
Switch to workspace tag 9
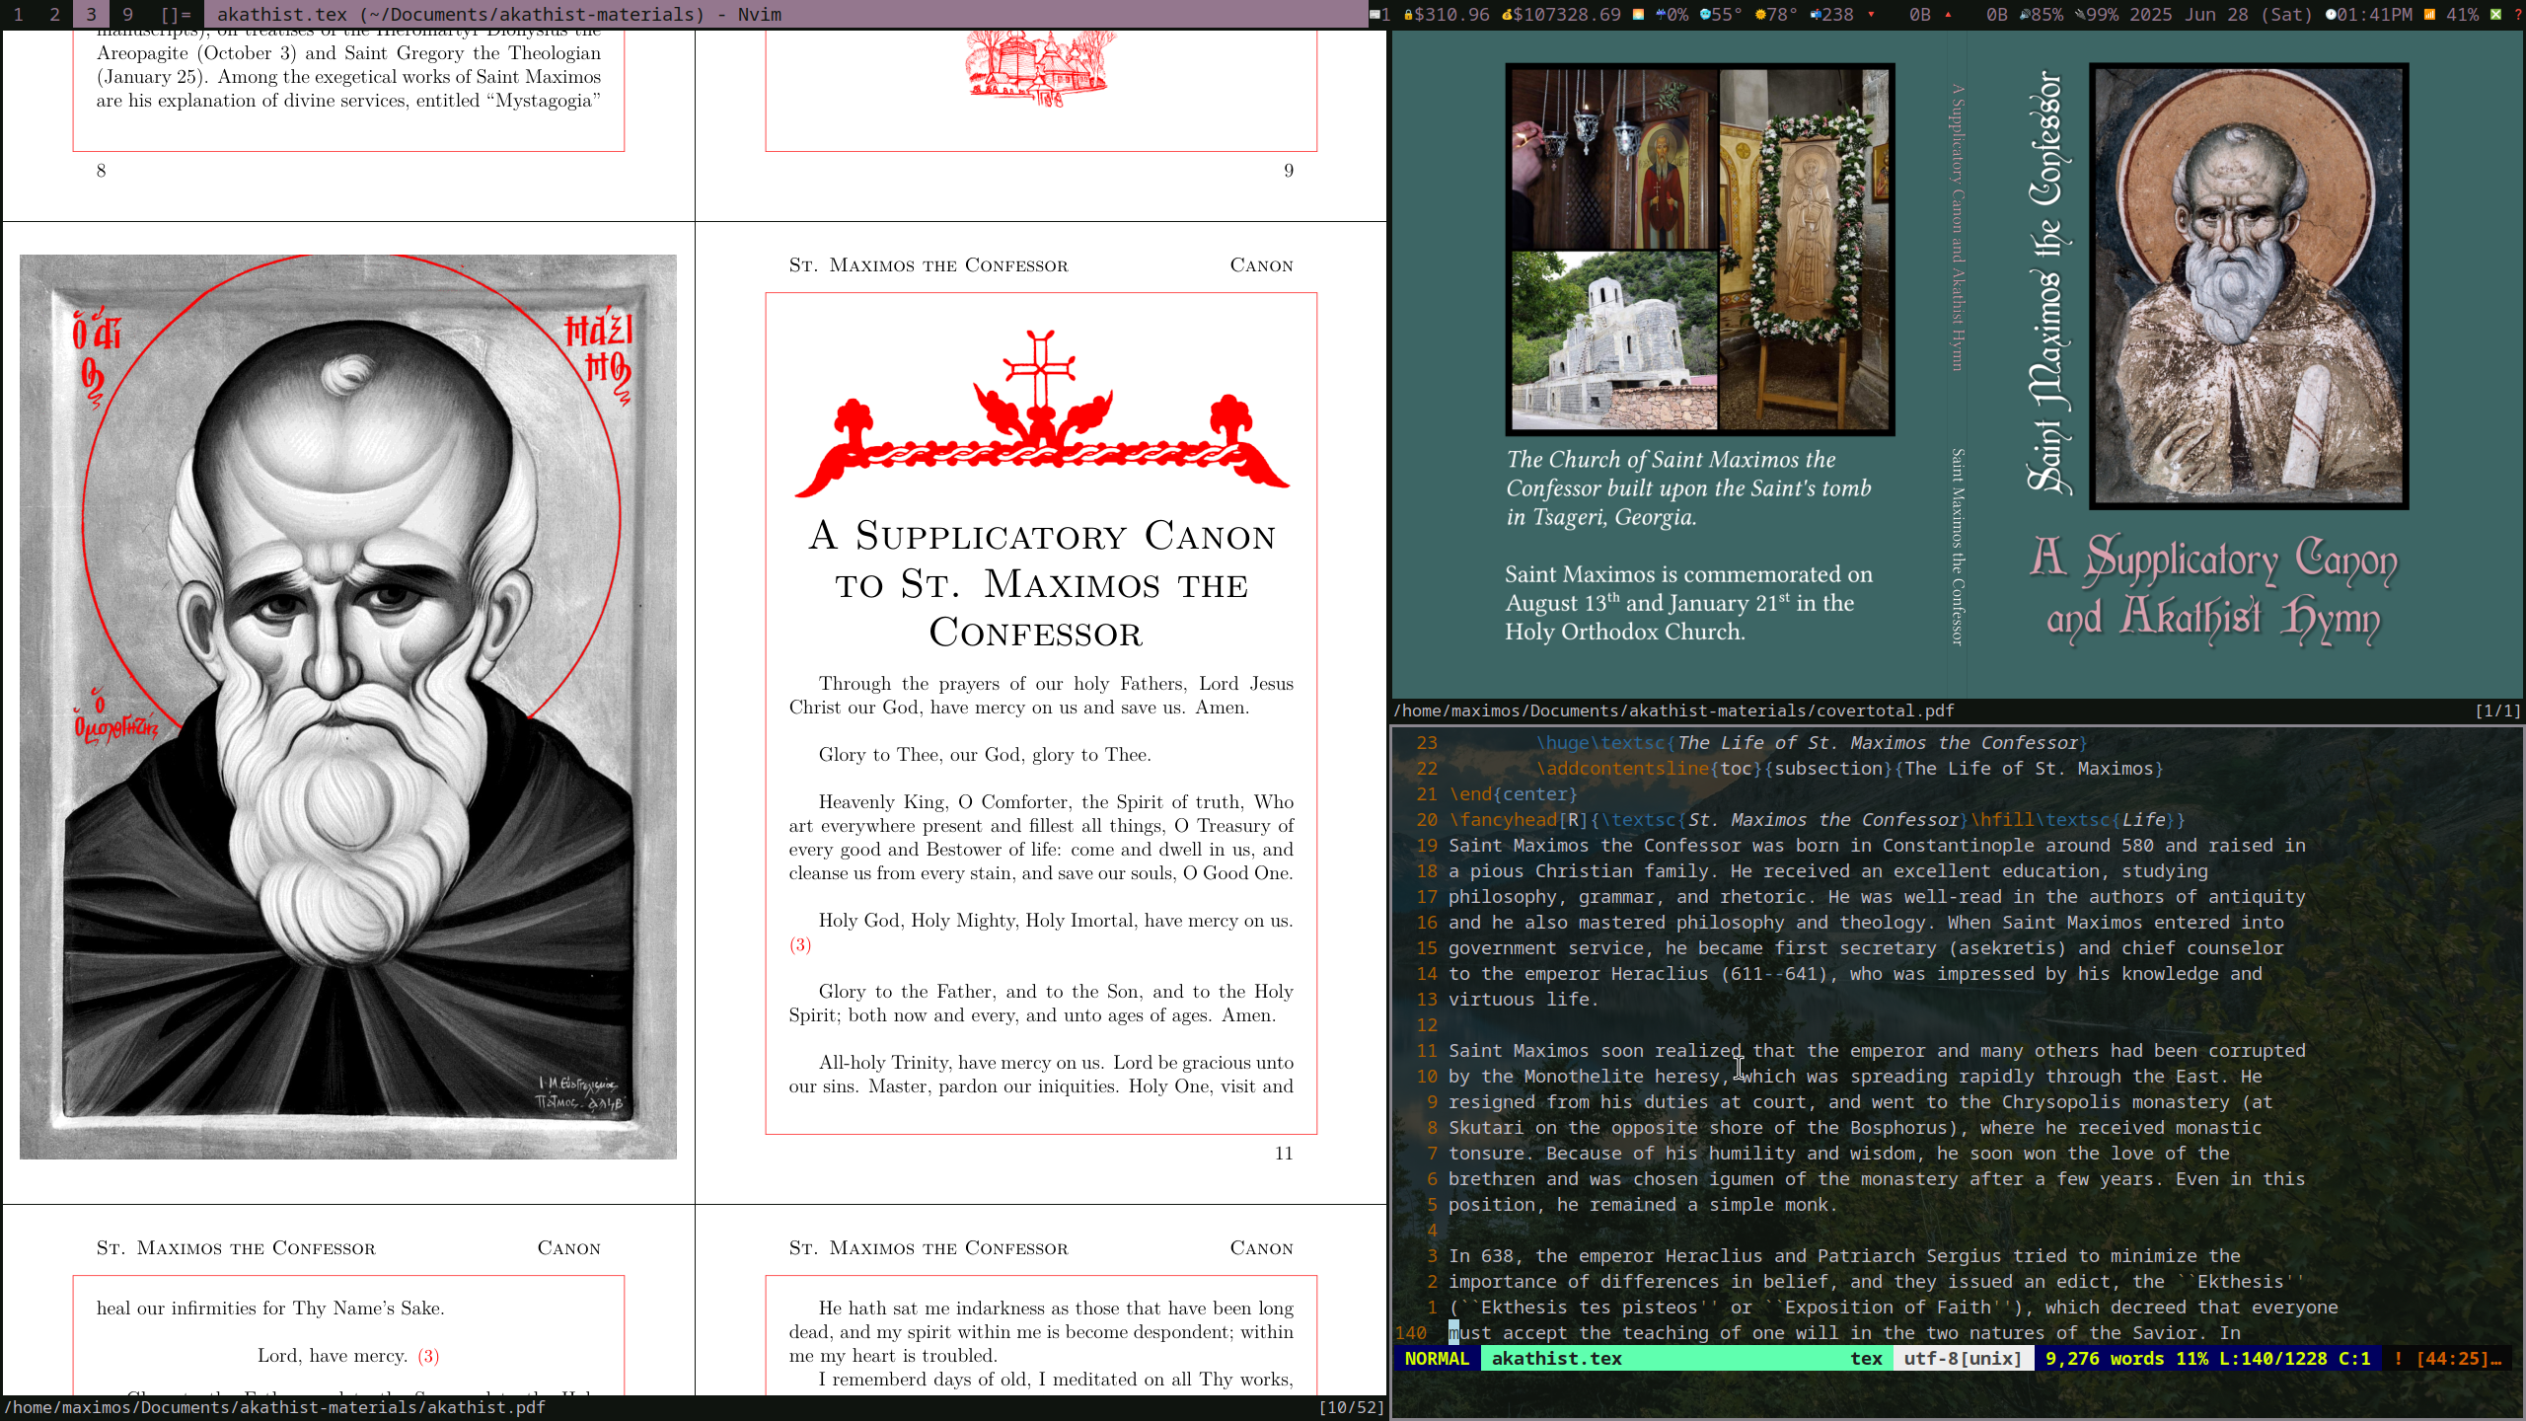(x=127, y=14)
